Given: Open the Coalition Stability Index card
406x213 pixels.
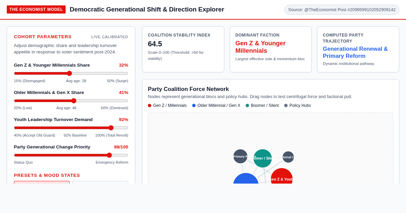Looking at the screenshot, I should (x=183, y=49).
